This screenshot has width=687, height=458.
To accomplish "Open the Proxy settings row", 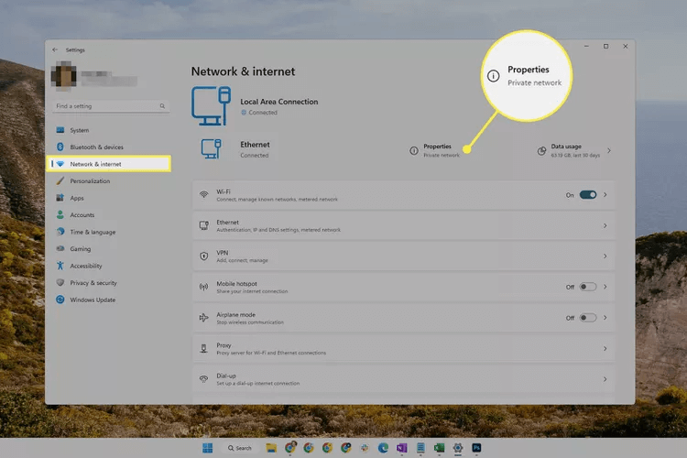I will pos(403,349).
